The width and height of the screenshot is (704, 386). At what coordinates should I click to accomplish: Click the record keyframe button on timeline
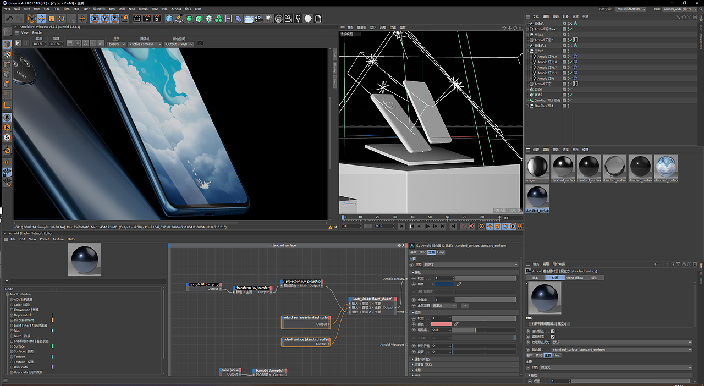click(464, 226)
